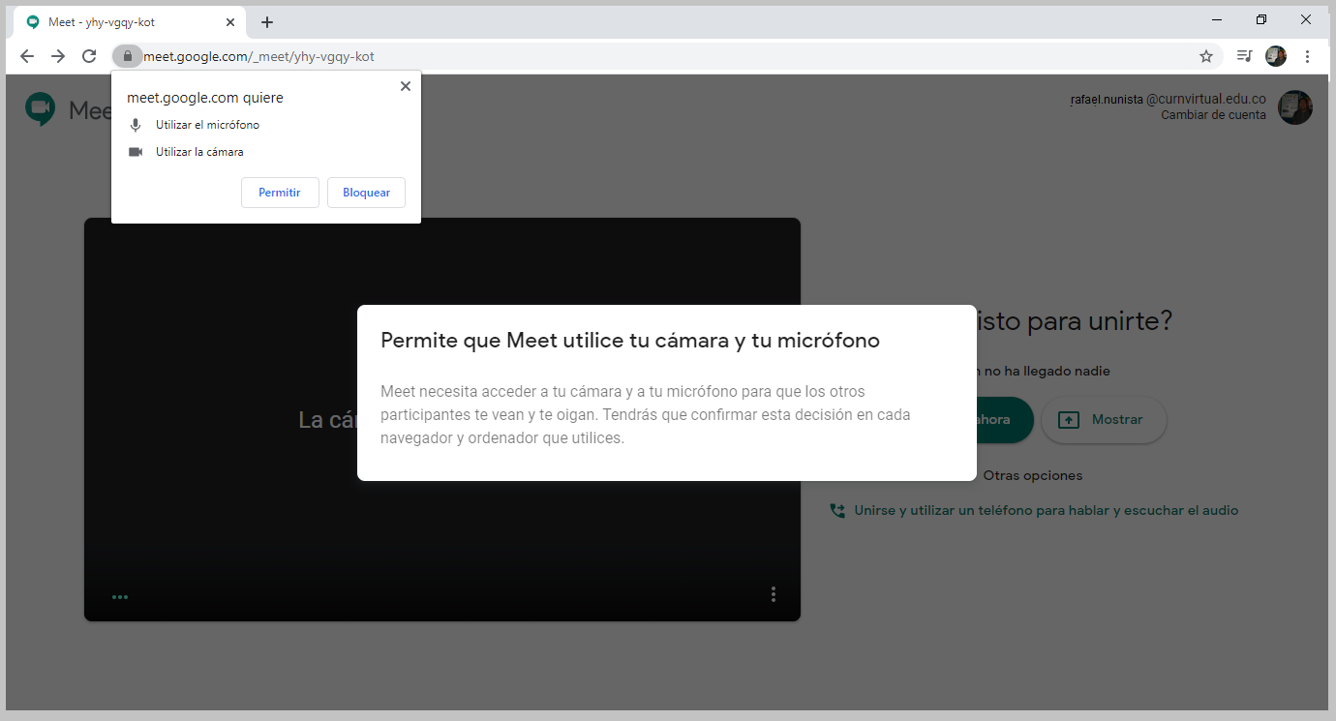Click the phone icon beside join-by-phone link
The image size is (1336, 721).
click(x=837, y=510)
